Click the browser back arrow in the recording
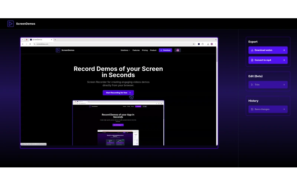The image size is (297, 186). point(23,44)
